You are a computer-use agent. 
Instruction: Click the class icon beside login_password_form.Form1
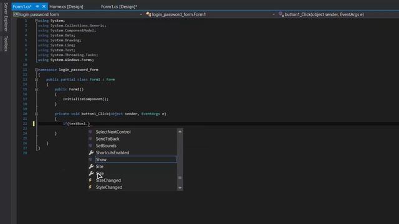[x=148, y=14]
